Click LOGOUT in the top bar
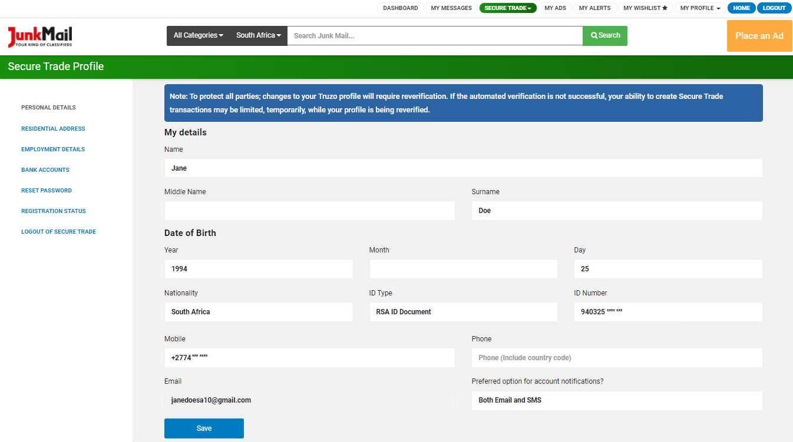The height and width of the screenshot is (442, 793). click(774, 8)
